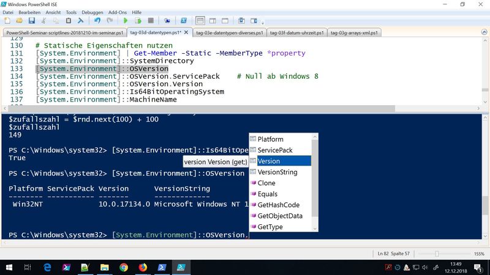Click the New Remote PowerShell Tab icon
Image resolution: width=490 pixels, height=275 pixels.
(168, 21)
